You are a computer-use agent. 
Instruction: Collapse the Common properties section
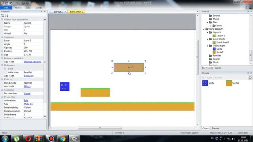tap(2, 37)
